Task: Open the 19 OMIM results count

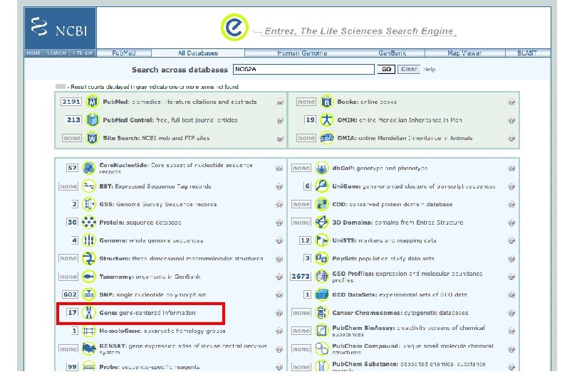Action: [310, 119]
